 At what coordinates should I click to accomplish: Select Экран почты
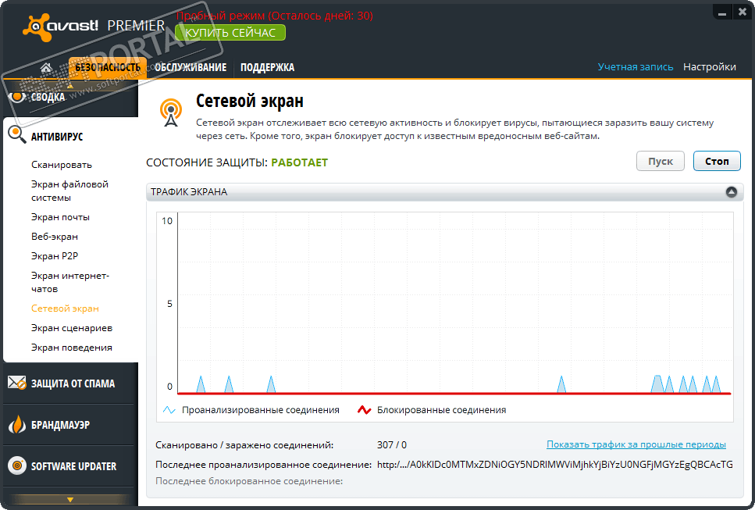60,217
